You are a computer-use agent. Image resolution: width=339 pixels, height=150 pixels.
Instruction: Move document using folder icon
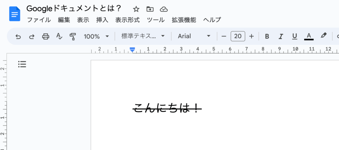click(150, 9)
